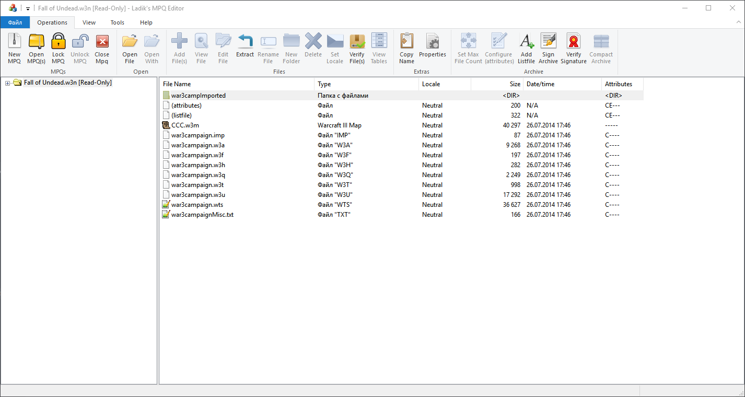
Task: Select the (attributes) file row
Action: pyautogui.click(x=402, y=106)
